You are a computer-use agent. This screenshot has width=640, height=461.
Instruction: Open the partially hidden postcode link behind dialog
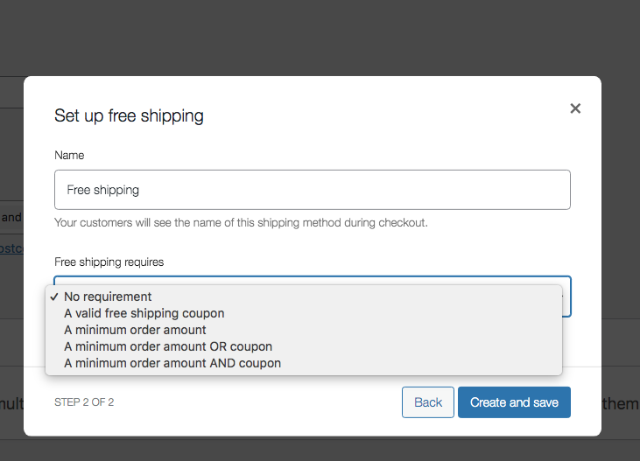tap(11, 248)
